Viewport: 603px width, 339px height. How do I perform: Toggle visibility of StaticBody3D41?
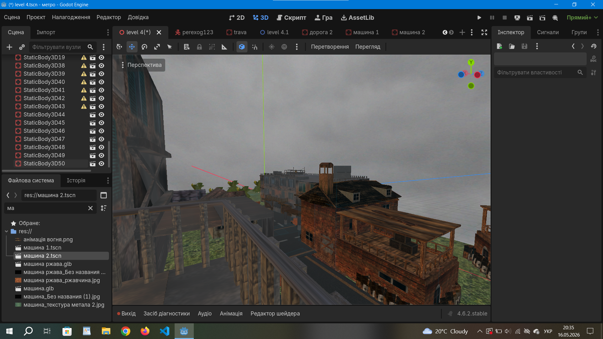pyautogui.click(x=101, y=90)
